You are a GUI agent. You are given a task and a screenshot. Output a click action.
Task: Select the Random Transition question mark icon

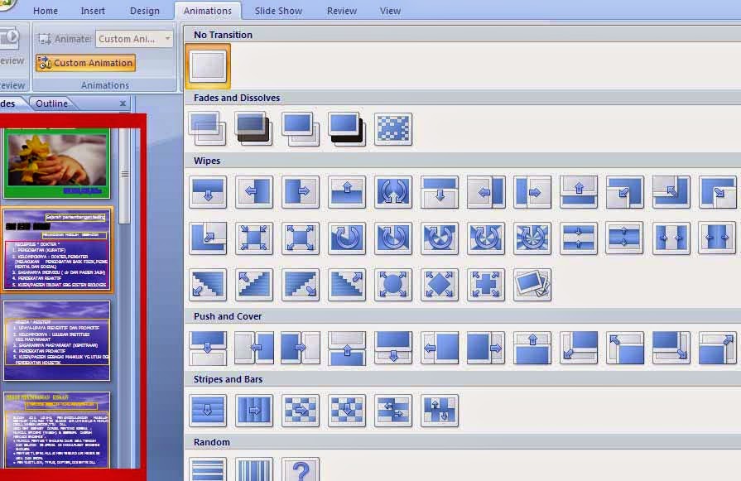[301, 470]
